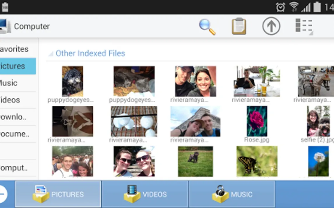Switch to the PICTURES bottom tab
The width and height of the screenshot is (334, 208).
click(58, 194)
